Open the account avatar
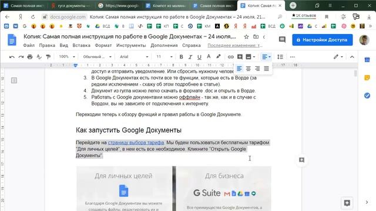This screenshot has width=376, height=211. [x=364, y=40]
